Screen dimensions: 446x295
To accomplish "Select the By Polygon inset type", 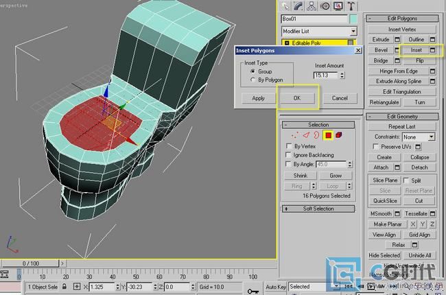I will click(253, 80).
